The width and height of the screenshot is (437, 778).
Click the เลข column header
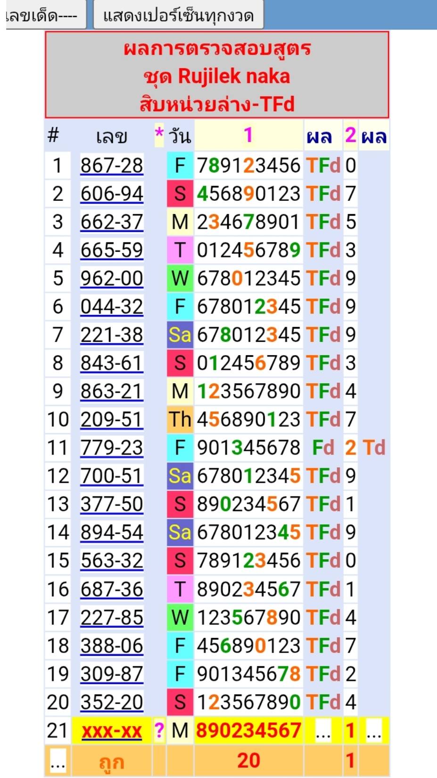112,137
